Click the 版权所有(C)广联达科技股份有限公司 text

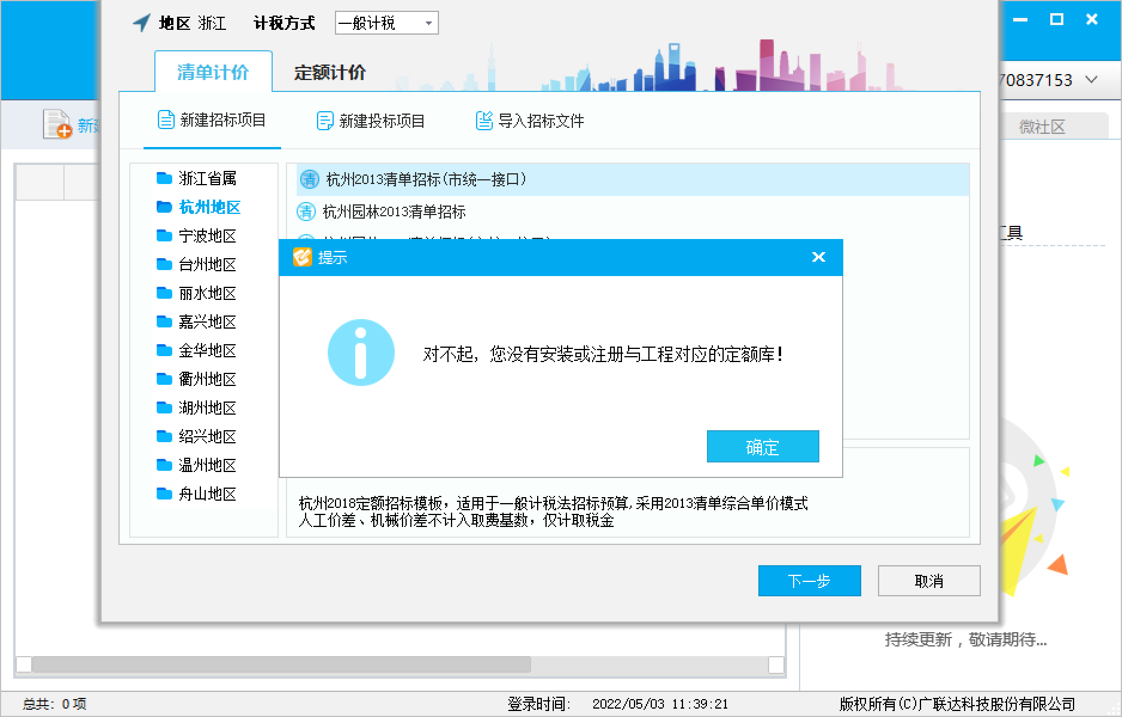957,704
